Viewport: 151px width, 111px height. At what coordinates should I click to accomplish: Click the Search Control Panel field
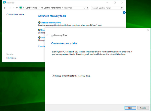tap(106, 8)
